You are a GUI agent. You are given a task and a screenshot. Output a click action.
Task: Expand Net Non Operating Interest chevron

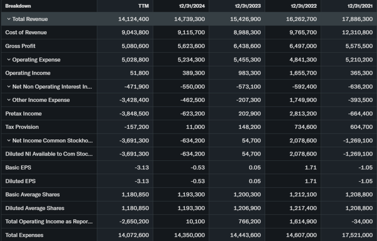coord(8,86)
